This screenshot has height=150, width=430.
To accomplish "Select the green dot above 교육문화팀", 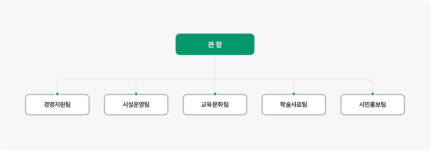I will coord(215,94).
